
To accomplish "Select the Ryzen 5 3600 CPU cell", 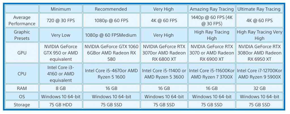I will coord(163,74).
